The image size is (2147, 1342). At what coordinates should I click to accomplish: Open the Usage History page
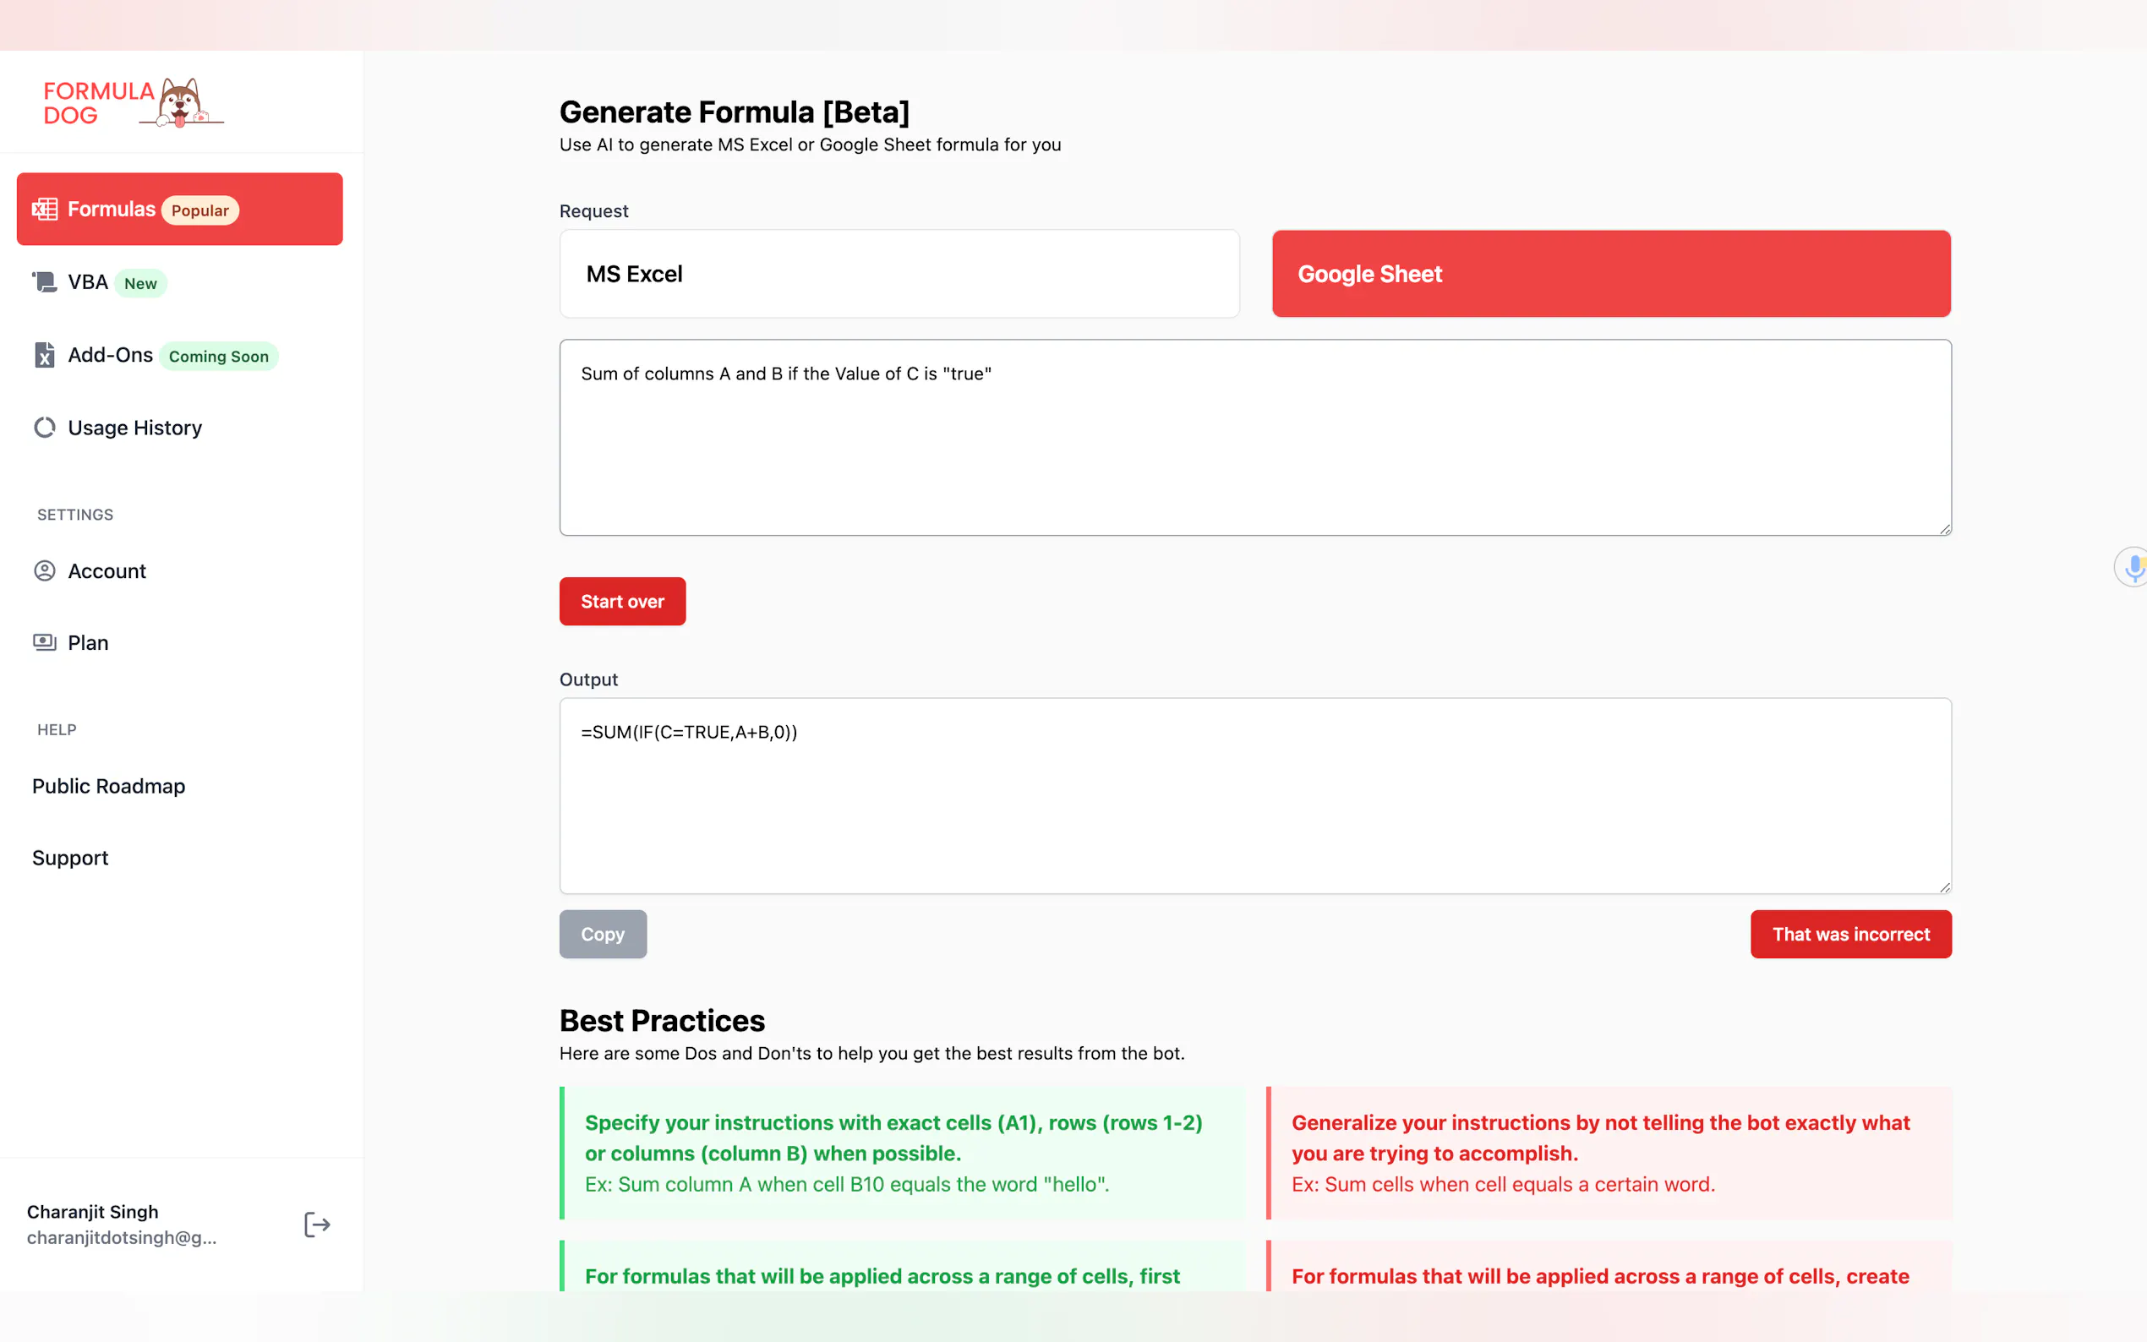(x=135, y=428)
